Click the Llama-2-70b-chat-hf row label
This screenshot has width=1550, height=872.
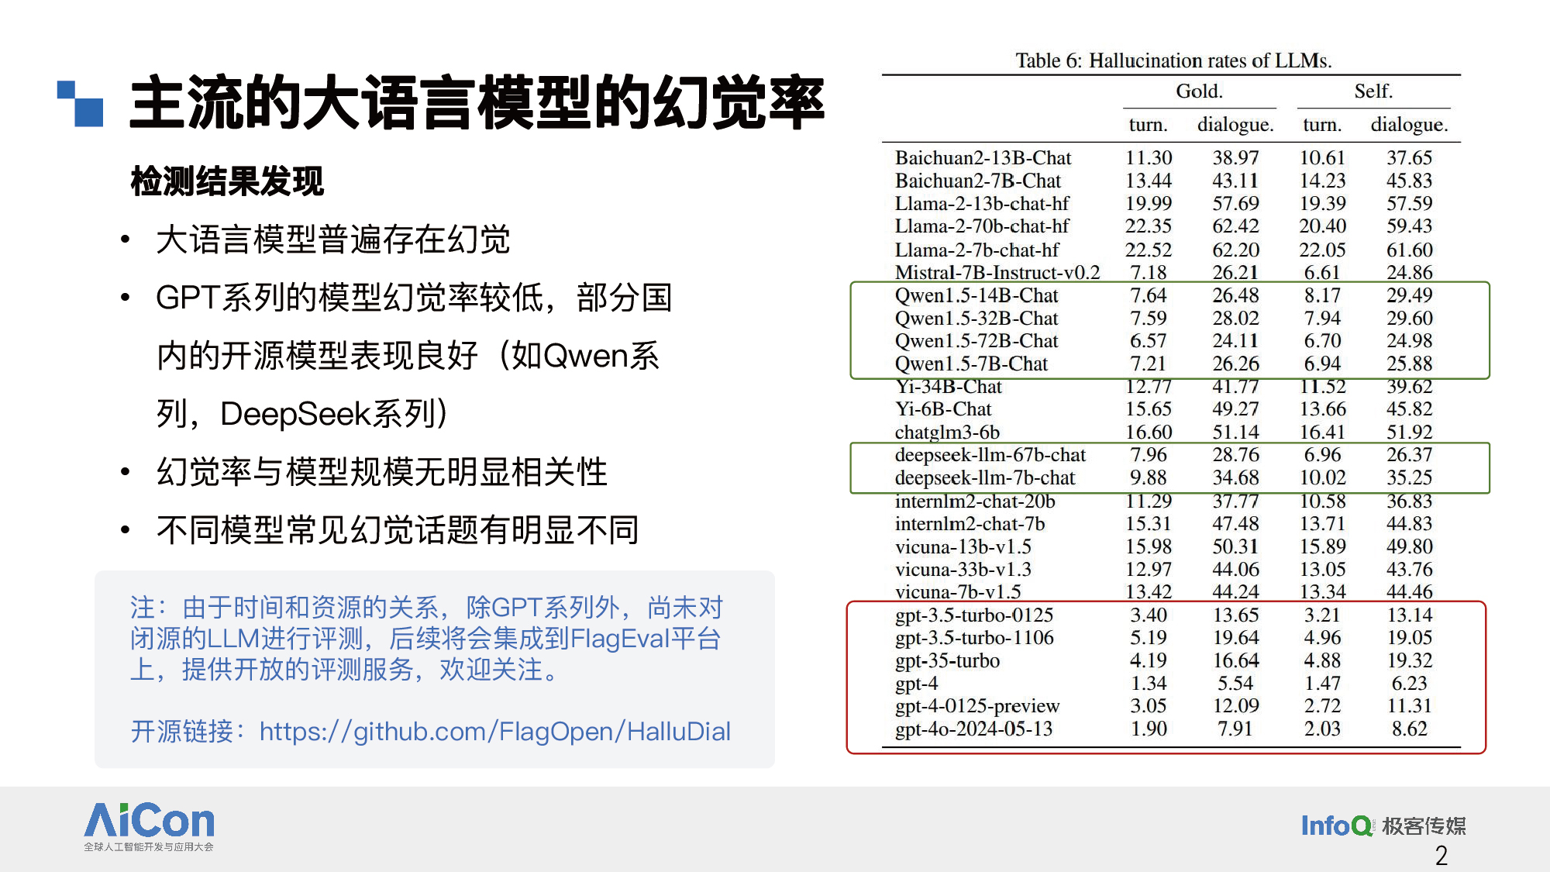click(982, 226)
